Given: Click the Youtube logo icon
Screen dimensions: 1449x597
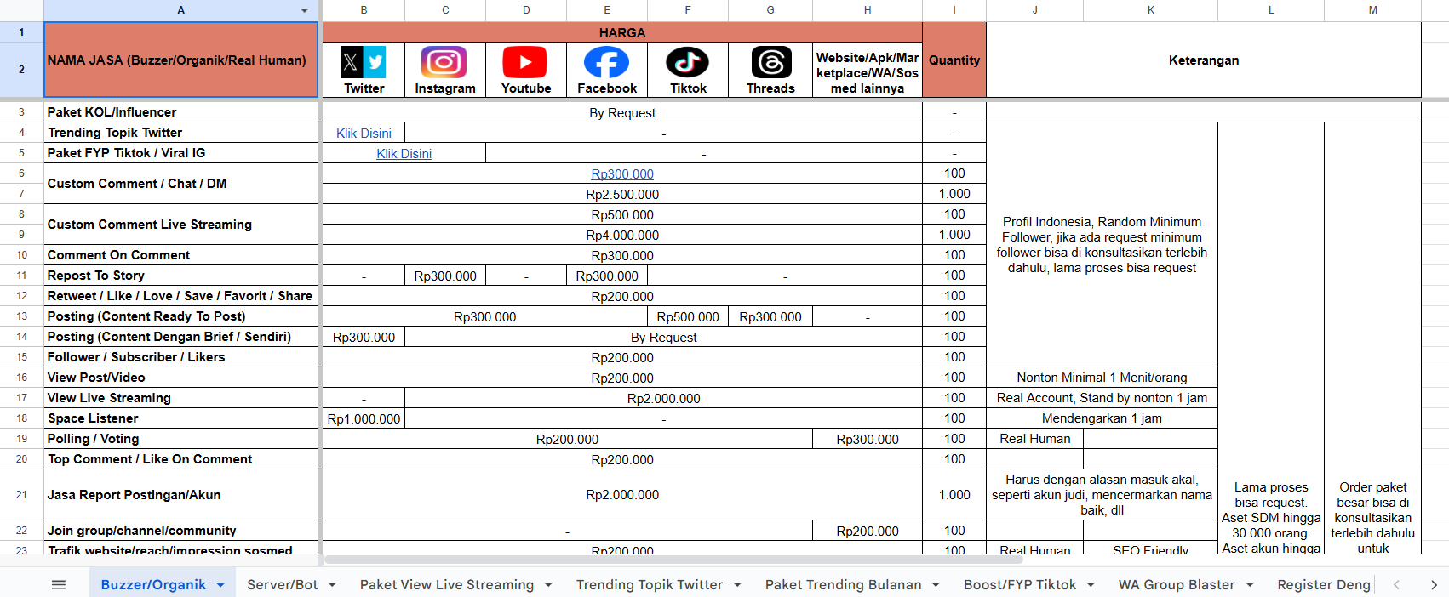Looking at the screenshot, I should 525,62.
